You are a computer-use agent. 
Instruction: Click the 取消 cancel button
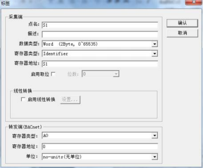pyautogui.click(x=182, y=33)
